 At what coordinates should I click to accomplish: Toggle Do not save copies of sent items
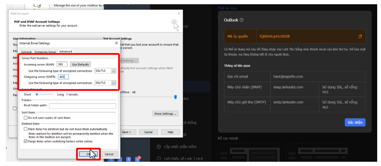tap(26, 118)
